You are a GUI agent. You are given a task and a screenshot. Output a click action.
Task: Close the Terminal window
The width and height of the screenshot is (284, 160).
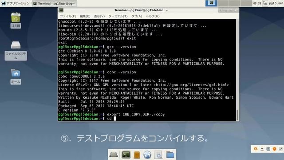coord(236,10)
